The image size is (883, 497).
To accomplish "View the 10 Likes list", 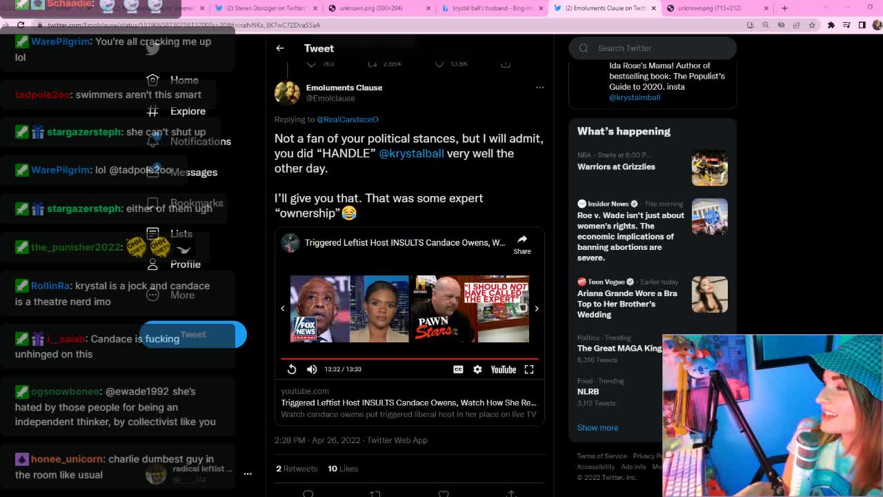I will pos(343,469).
